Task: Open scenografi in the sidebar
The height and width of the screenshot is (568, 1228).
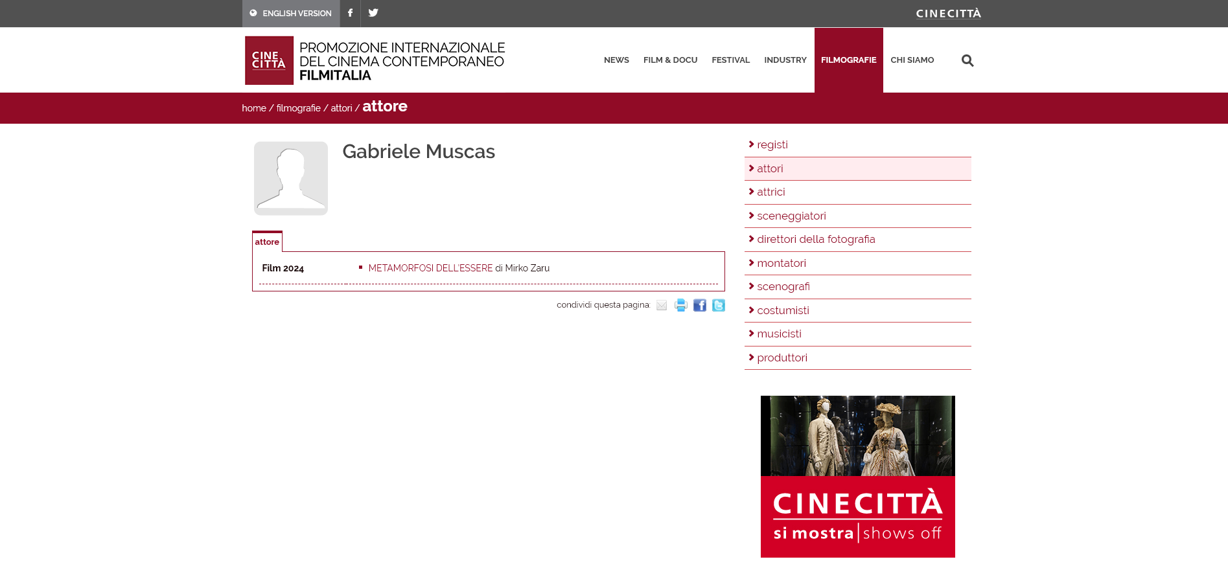Action: (857, 287)
